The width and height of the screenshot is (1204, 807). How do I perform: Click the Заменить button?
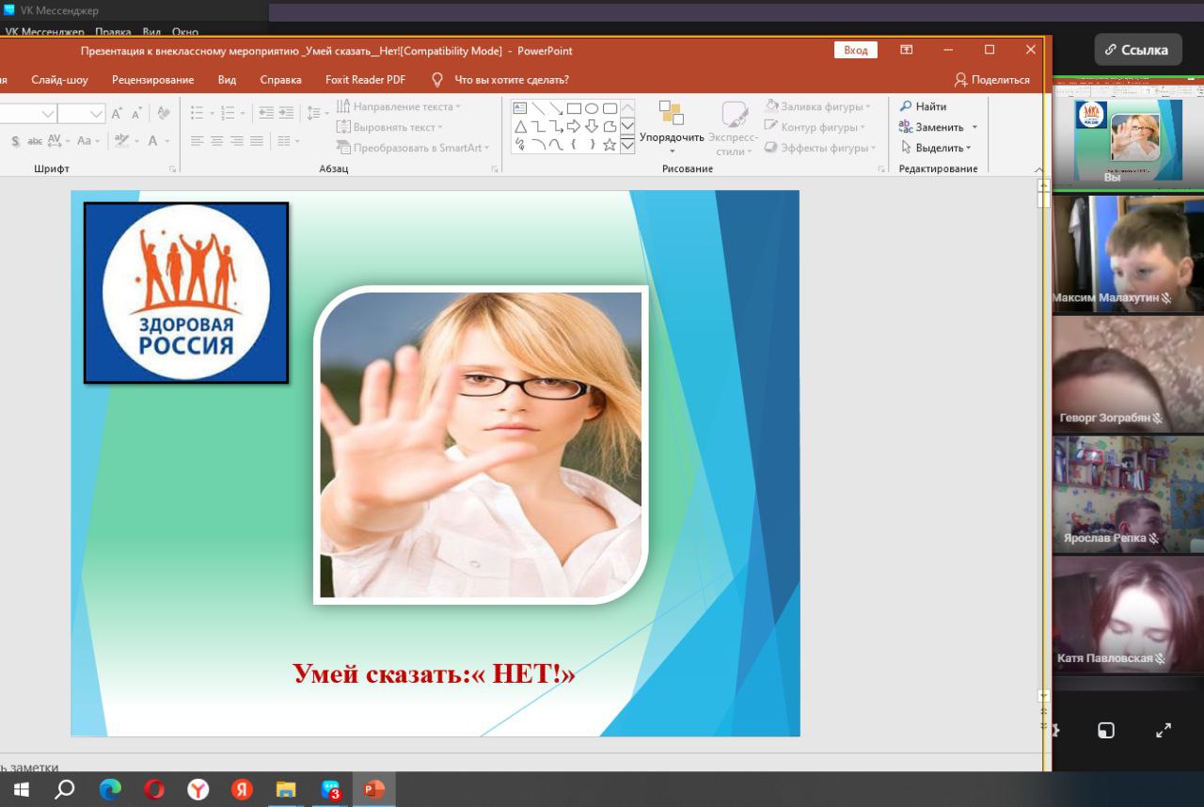[939, 127]
